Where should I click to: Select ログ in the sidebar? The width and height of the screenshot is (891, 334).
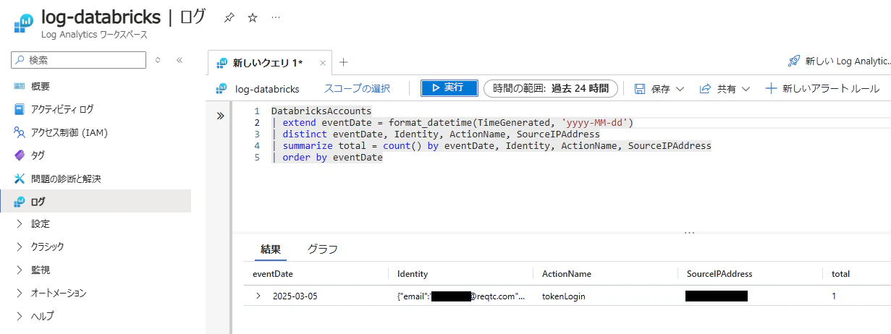click(96, 201)
